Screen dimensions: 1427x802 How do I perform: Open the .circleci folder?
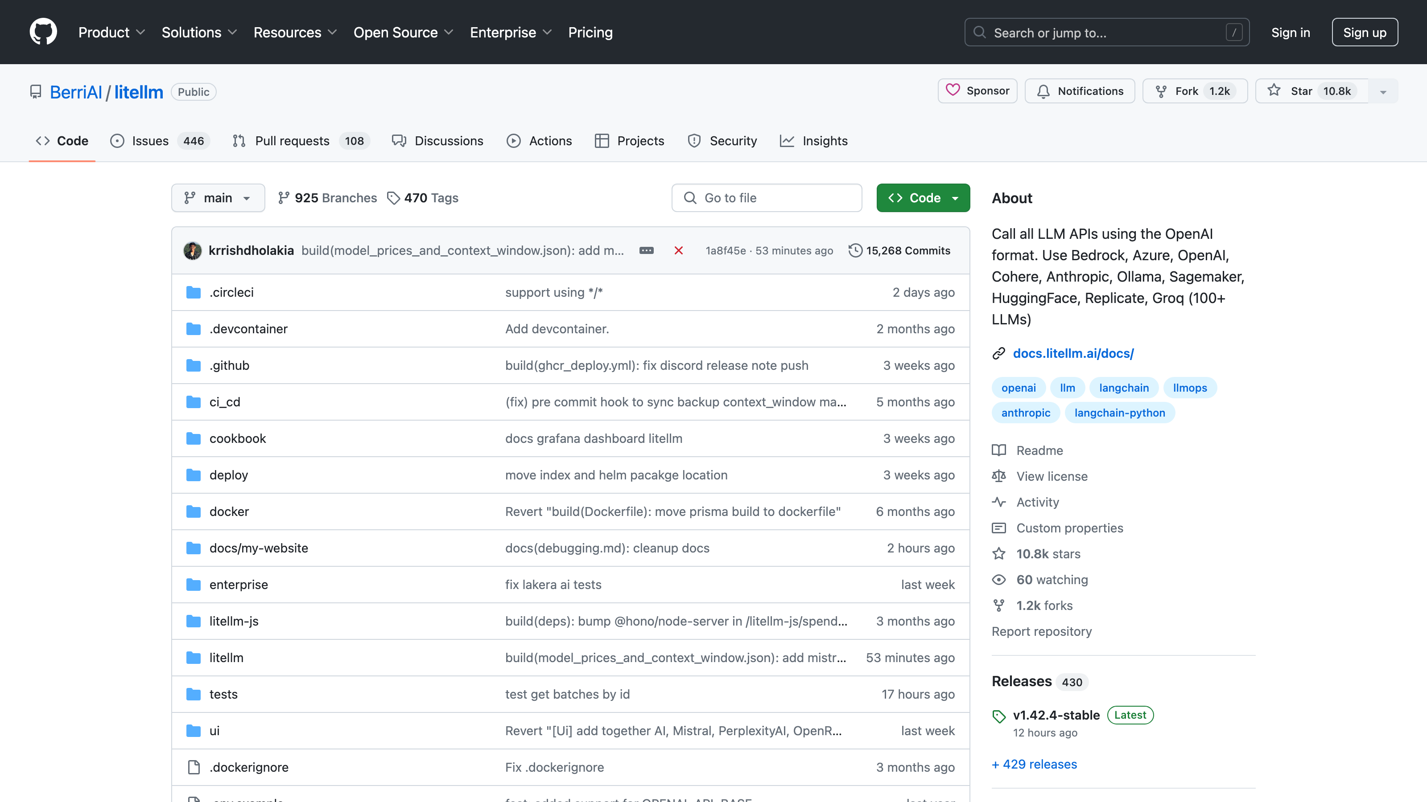(231, 292)
